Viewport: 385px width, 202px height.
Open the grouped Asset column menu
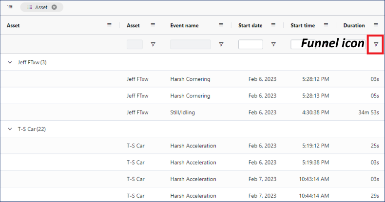click(x=109, y=25)
